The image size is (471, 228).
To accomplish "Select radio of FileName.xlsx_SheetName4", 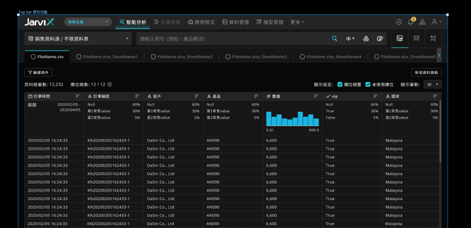I will pos(302,56).
